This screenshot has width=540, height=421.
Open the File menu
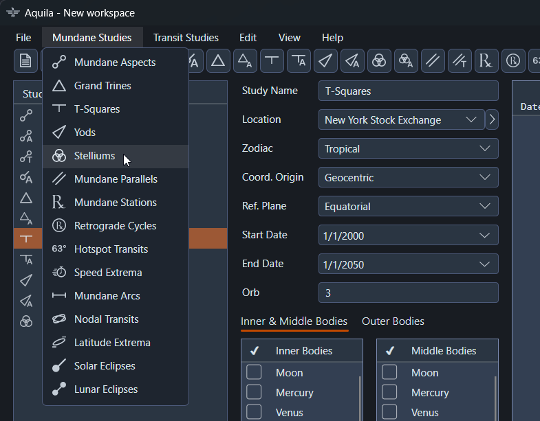tap(23, 38)
